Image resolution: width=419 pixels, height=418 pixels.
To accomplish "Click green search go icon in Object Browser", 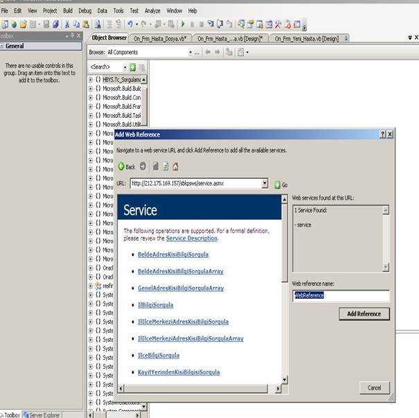I will [x=132, y=67].
